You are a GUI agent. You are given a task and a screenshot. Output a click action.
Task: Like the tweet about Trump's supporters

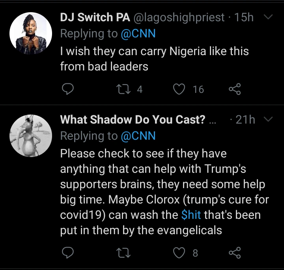180,252
